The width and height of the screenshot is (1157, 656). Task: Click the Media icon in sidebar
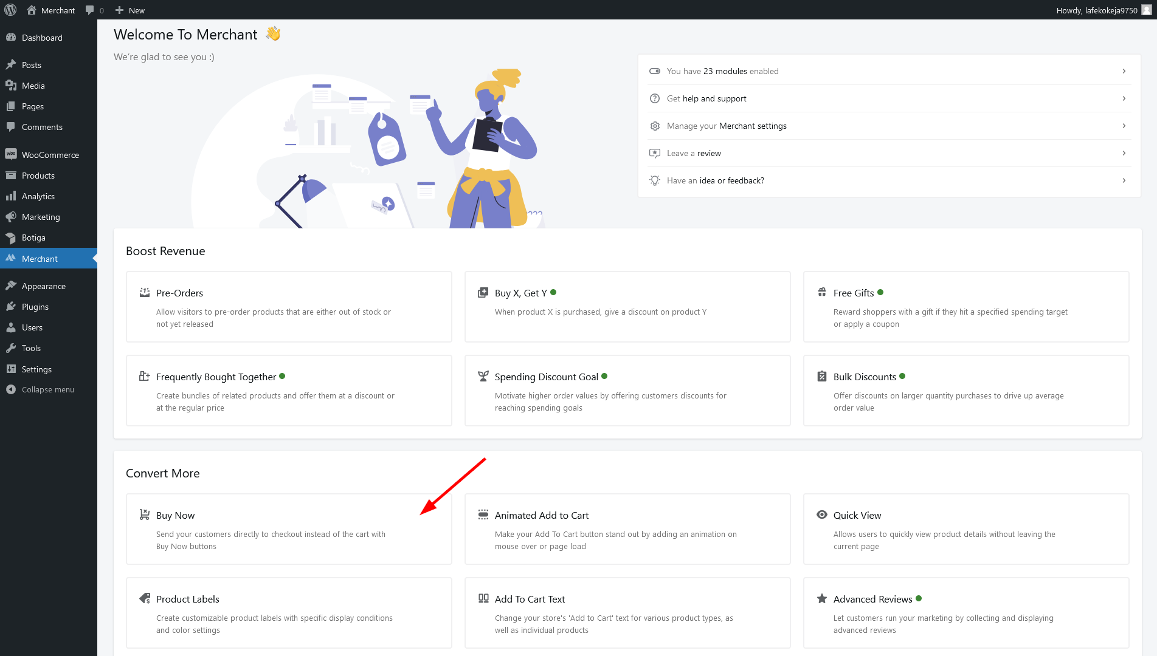tap(11, 86)
